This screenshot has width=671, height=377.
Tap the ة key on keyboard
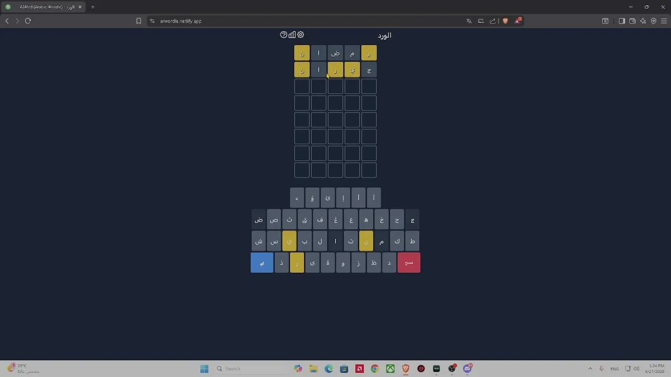click(x=328, y=262)
